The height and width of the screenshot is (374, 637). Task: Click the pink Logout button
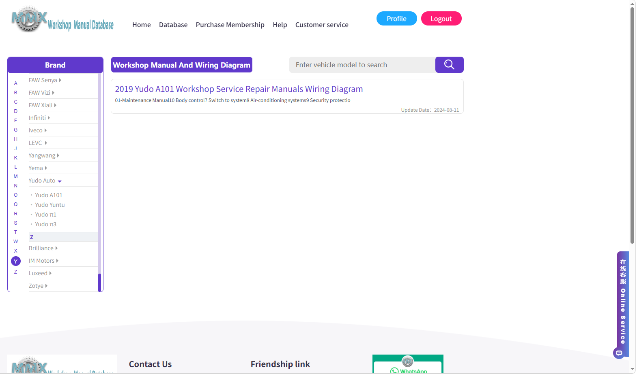point(441,19)
